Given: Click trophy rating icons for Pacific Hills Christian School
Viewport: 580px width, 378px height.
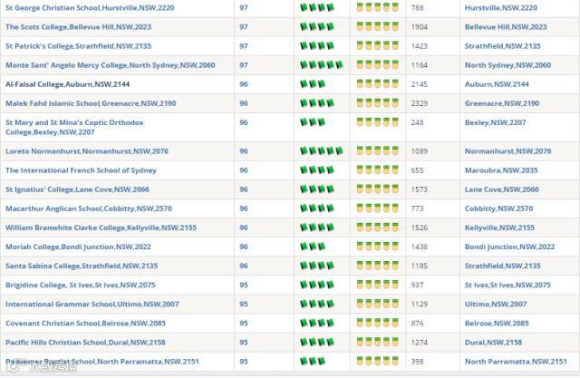Looking at the screenshot, I should (x=377, y=342).
